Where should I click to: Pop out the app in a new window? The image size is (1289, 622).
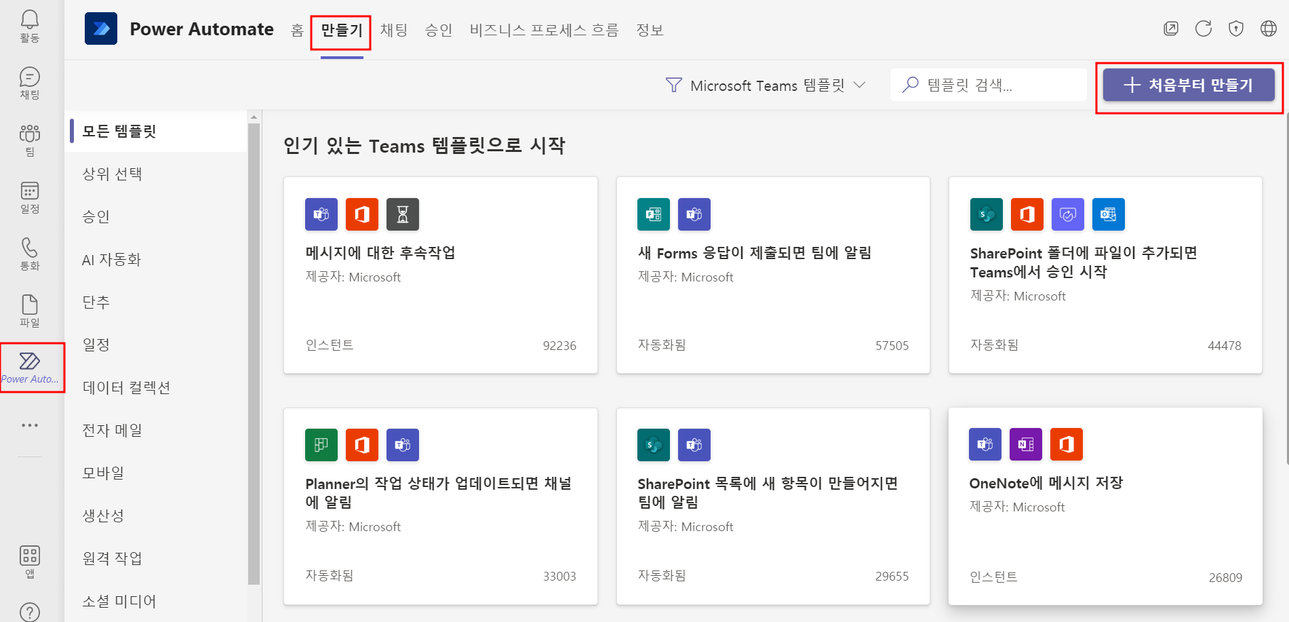point(1171,28)
